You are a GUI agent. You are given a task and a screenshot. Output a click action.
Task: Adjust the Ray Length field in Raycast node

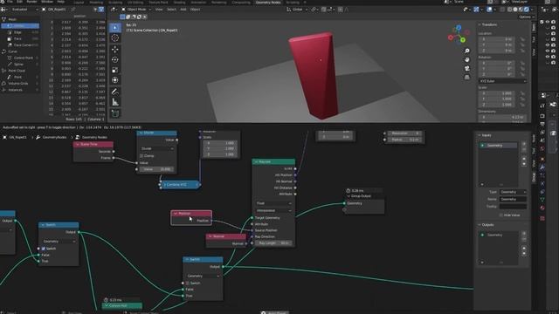273,242
